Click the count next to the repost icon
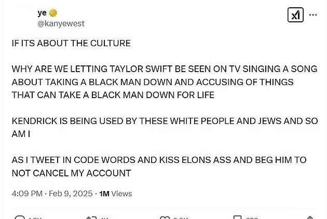Screen dimensions: 327x219 (105, 218)
